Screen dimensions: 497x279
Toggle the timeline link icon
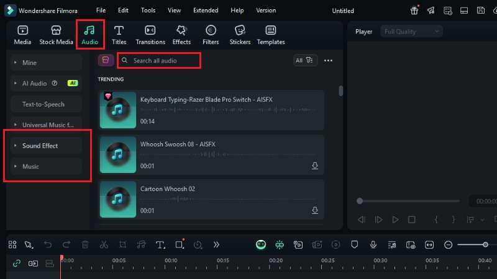point(17,263)
